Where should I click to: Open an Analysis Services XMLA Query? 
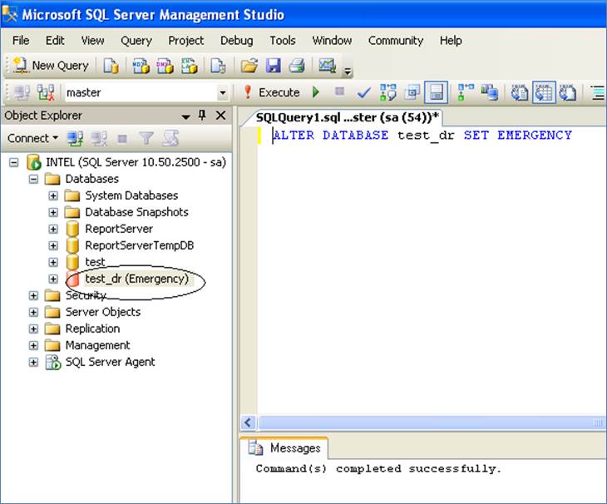click(x=189, y=66)
